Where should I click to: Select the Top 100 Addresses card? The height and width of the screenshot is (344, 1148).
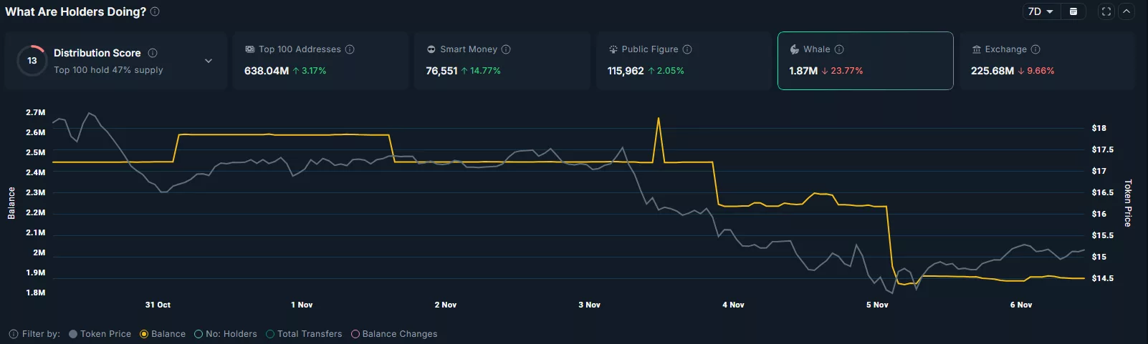pos(319,61)
